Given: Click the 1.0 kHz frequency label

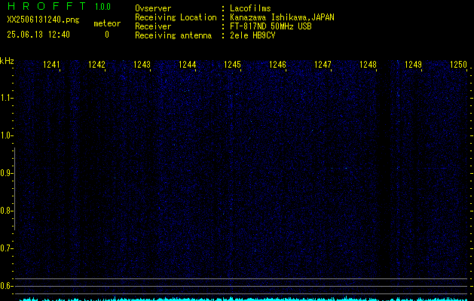Looking at the screenshot, I should tap(5, 135).
